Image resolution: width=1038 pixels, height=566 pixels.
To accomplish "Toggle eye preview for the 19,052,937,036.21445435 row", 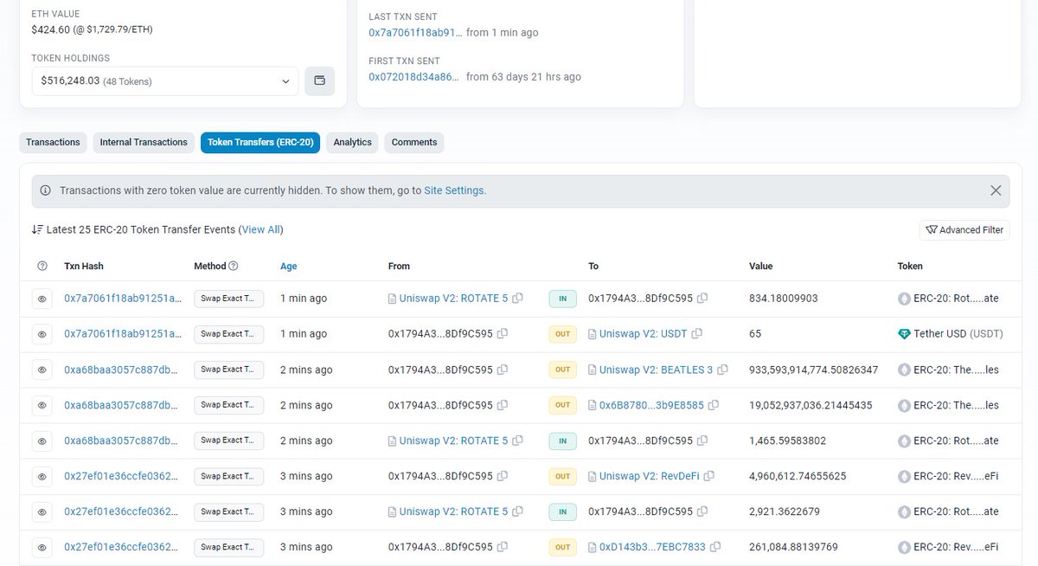I will point(42,405).
